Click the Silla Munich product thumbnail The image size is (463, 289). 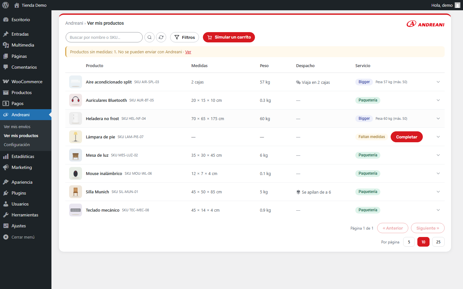[x=76, y=192]
